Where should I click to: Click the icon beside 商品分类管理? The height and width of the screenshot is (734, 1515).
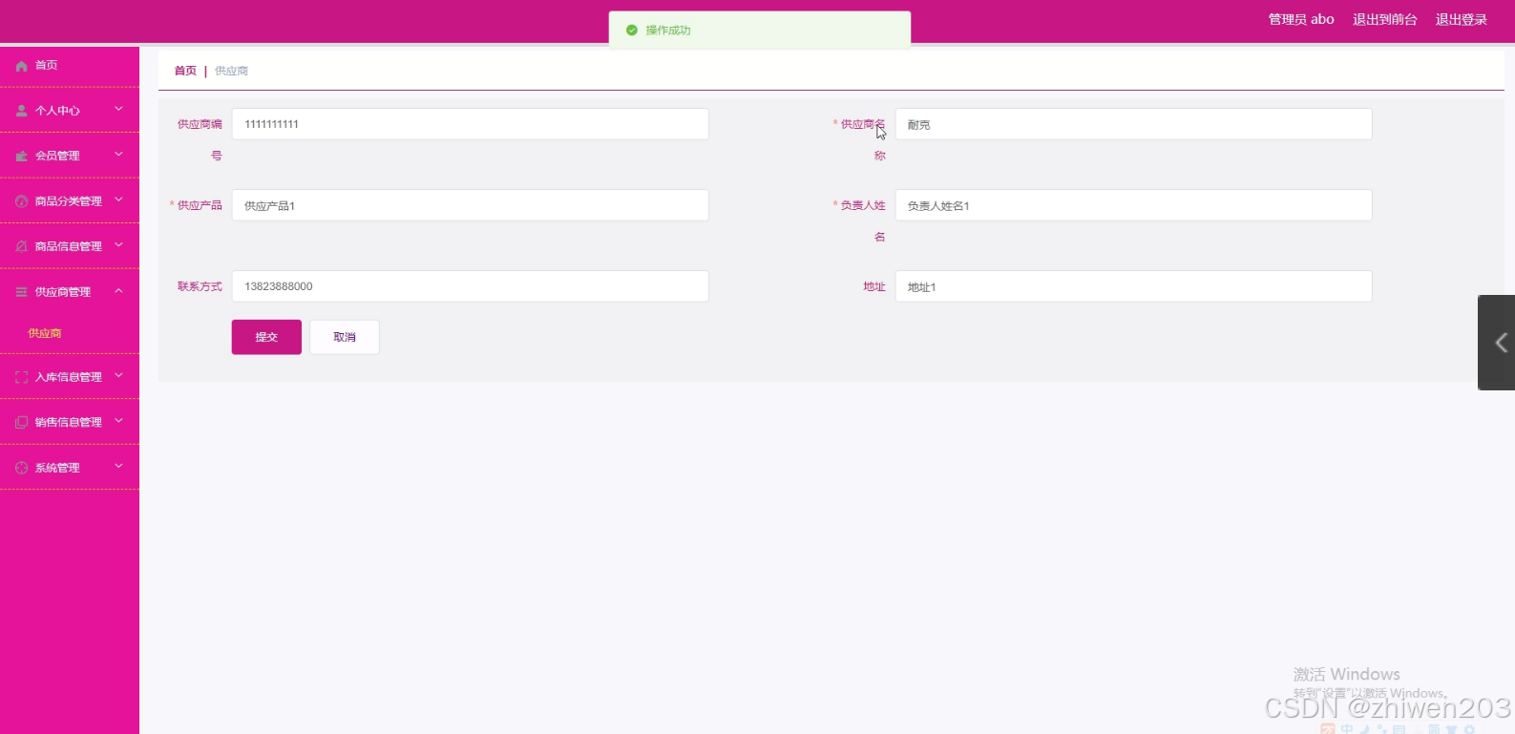21,201
